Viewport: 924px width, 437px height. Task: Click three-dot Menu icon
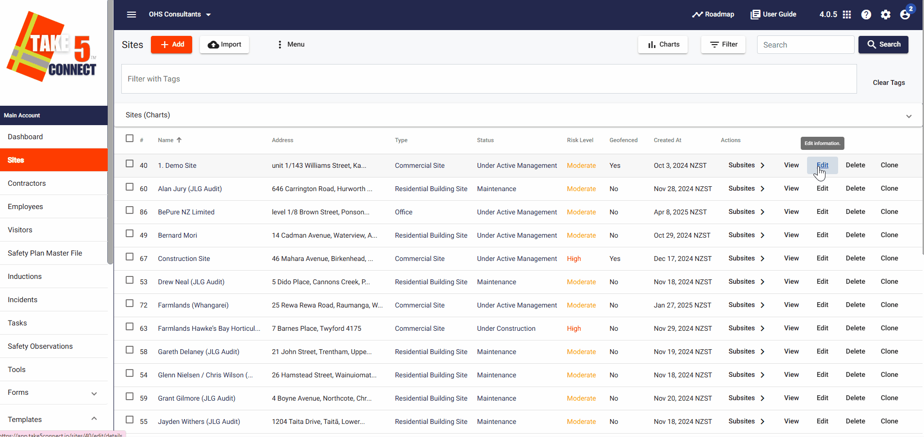click(280, 45)
